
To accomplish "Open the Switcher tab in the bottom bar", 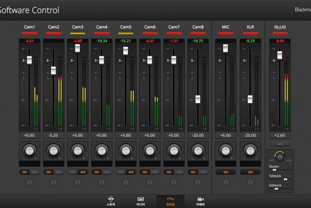I will pos(111,201).
